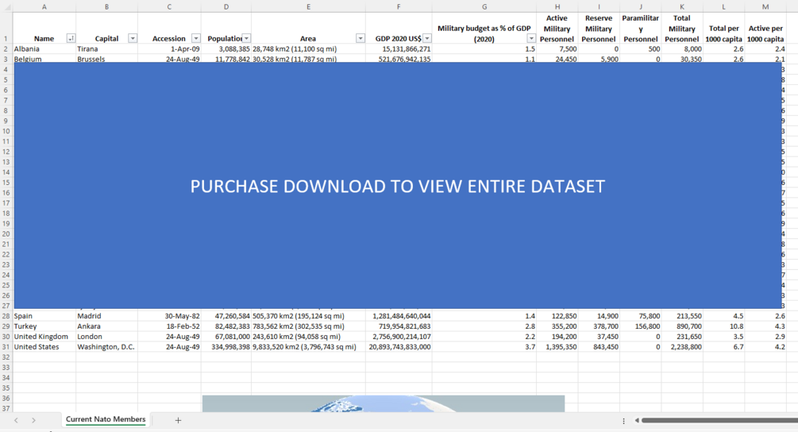Select column F header

[x=399, y=6]
